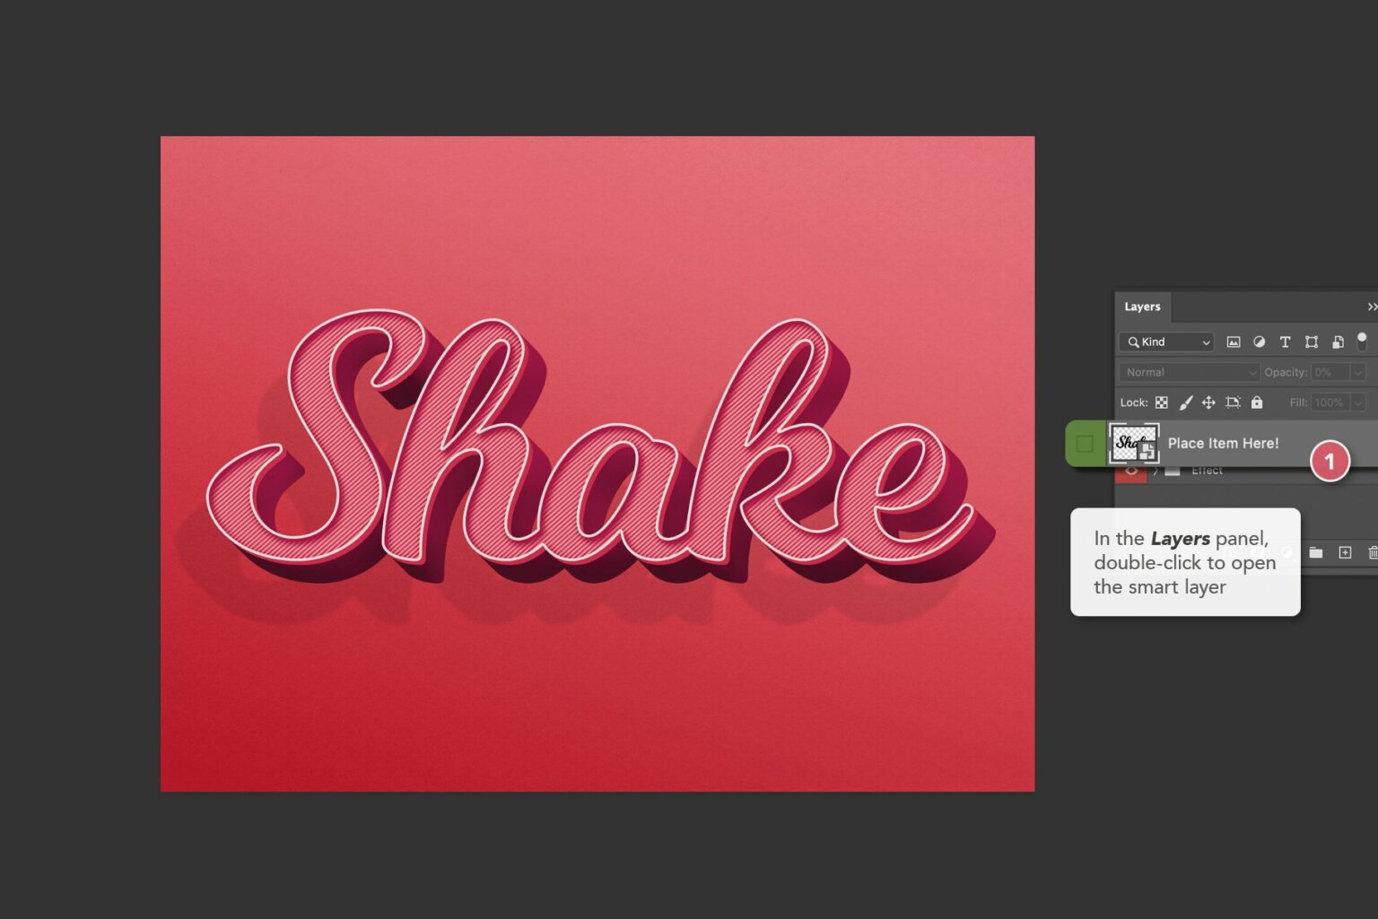
Task: Click the lock all padlock icon
Action: point(1257,403)
